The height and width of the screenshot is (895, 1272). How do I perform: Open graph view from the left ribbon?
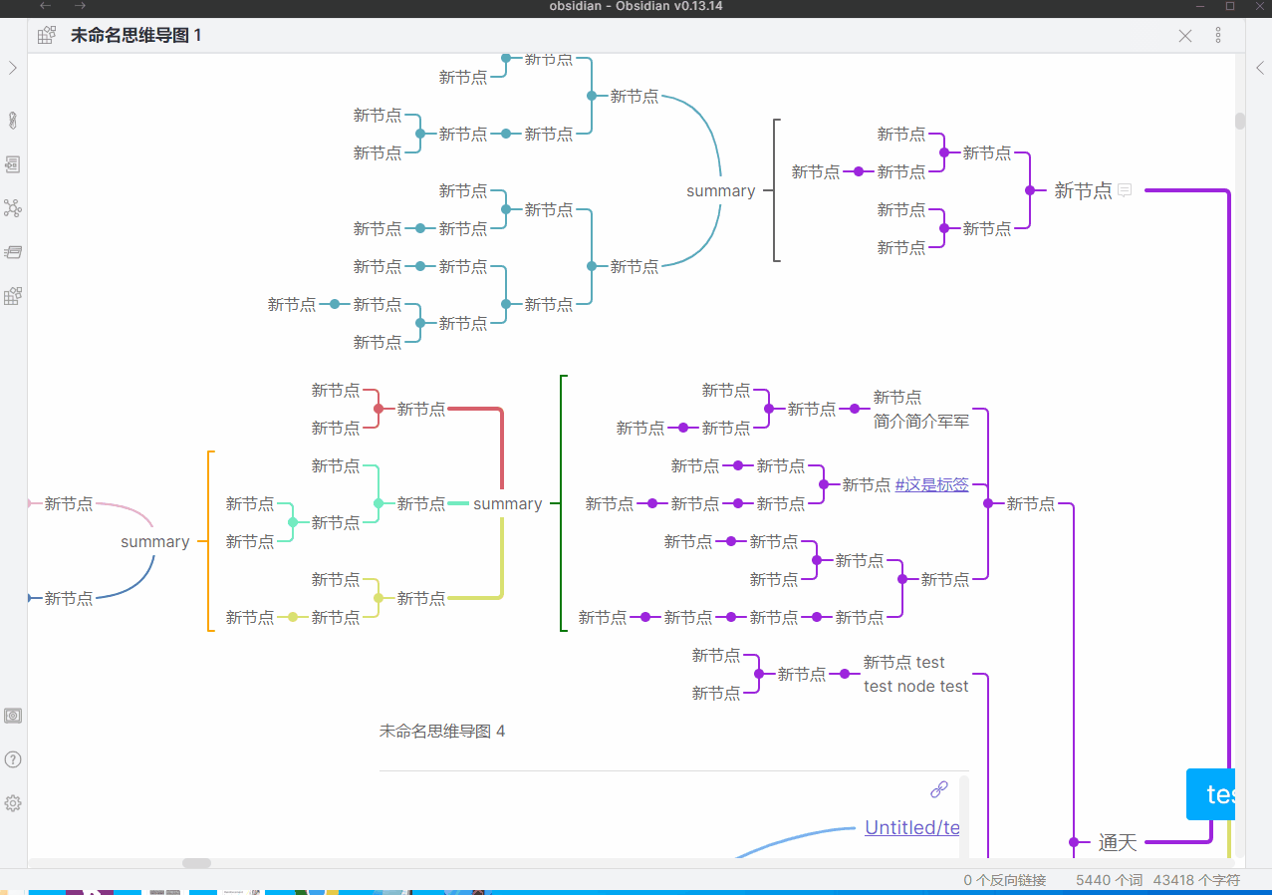pos(13,208)
